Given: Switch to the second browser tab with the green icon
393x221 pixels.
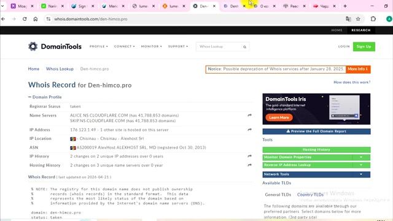Looking at the screenshot, I should pyautogui.click(x=52, y=6).
